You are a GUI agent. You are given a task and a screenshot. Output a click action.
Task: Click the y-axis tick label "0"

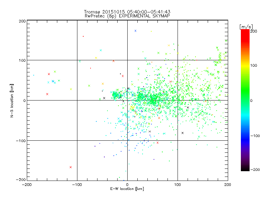tap(24, 100)
